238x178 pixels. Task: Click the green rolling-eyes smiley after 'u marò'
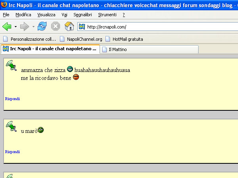41,130
